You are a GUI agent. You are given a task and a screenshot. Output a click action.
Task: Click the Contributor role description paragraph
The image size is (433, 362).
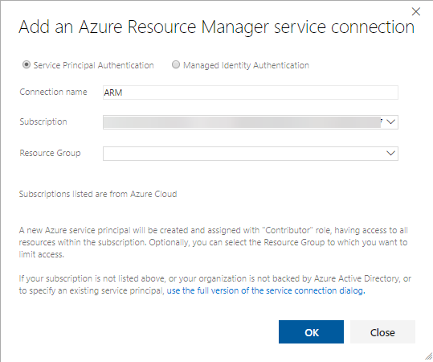click(x=213, y=242)
